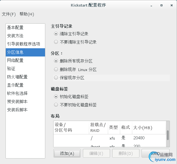This screenshot has width=177, height=164.
Task: Select 安装方法 in the sidebar
Action: (25, 36)
